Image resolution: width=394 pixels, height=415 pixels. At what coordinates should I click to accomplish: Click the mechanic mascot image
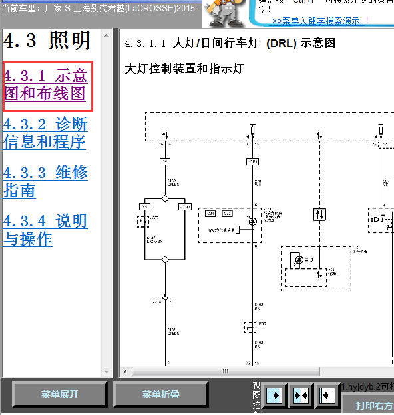225,13
